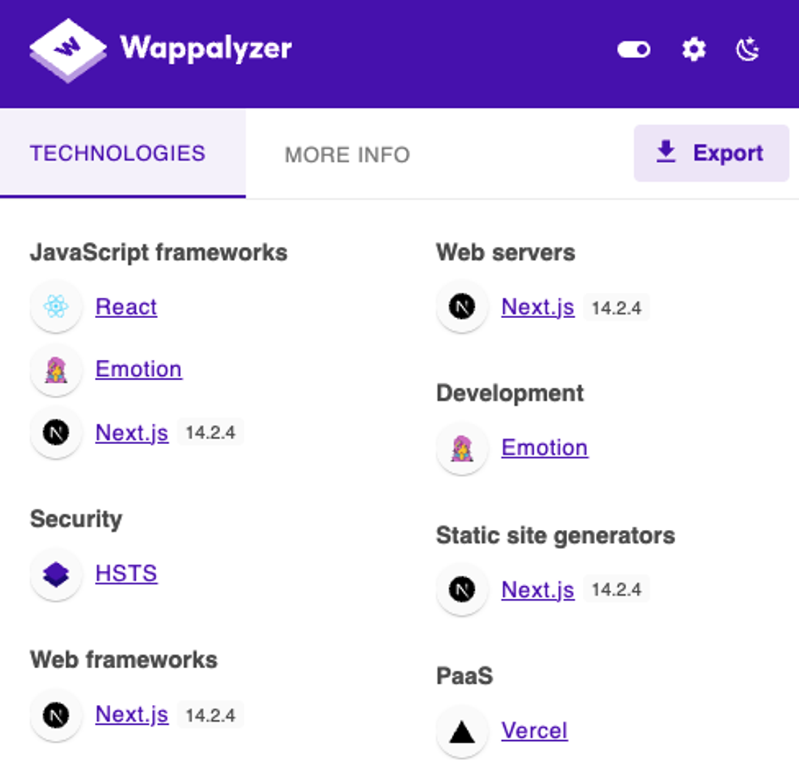Screen dimensions: 799x767
Task: Click the Next.js icon under Static site generators
Action: coord(461,590)
